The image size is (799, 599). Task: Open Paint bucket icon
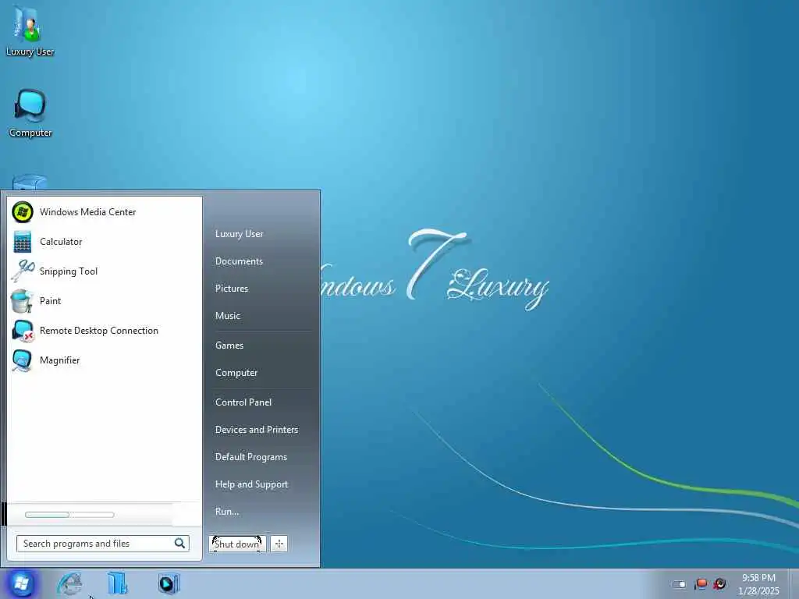(21, 300)
